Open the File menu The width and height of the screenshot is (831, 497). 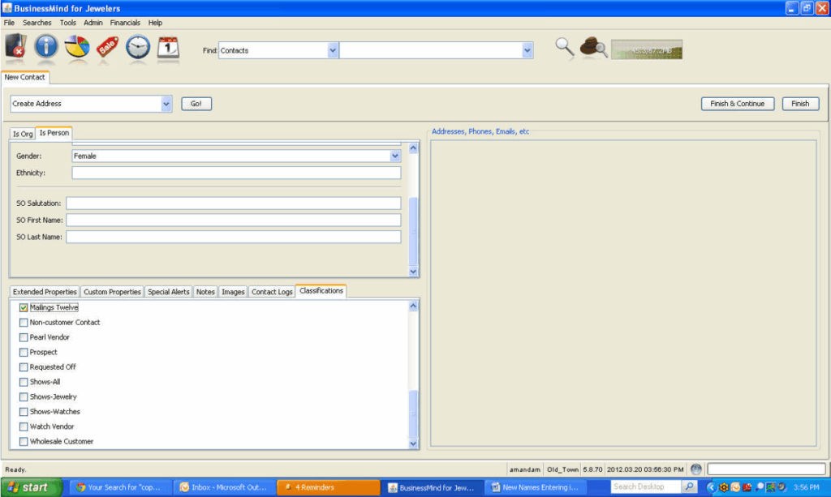(x=9, y=23)
